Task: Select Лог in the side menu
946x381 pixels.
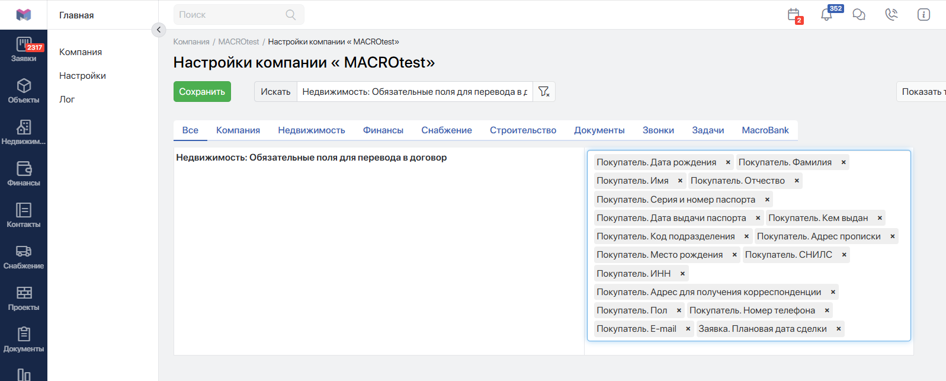Action: (67, 100)
